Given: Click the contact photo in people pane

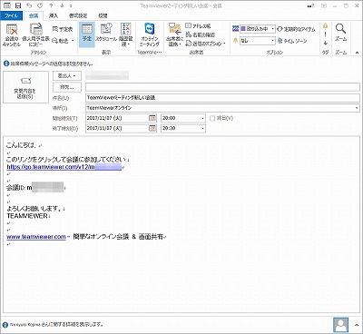Looking at the screenshot, I should pyautogui.click(x=340, y=325).
